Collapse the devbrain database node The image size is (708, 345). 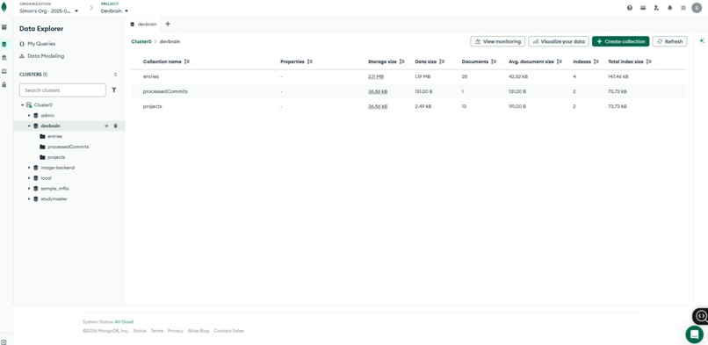(29, 126)
